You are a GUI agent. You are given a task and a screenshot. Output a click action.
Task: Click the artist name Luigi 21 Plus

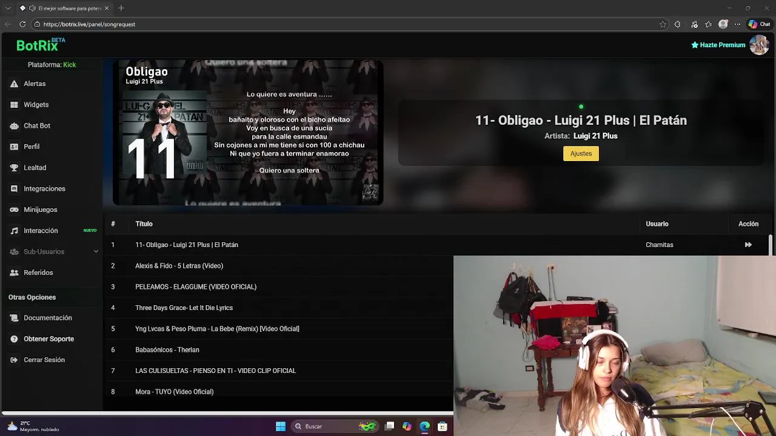[595, 136]
